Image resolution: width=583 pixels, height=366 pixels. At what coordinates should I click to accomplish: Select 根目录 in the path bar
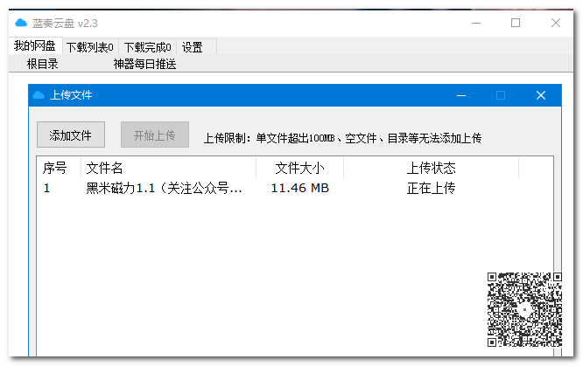[42, 65]
